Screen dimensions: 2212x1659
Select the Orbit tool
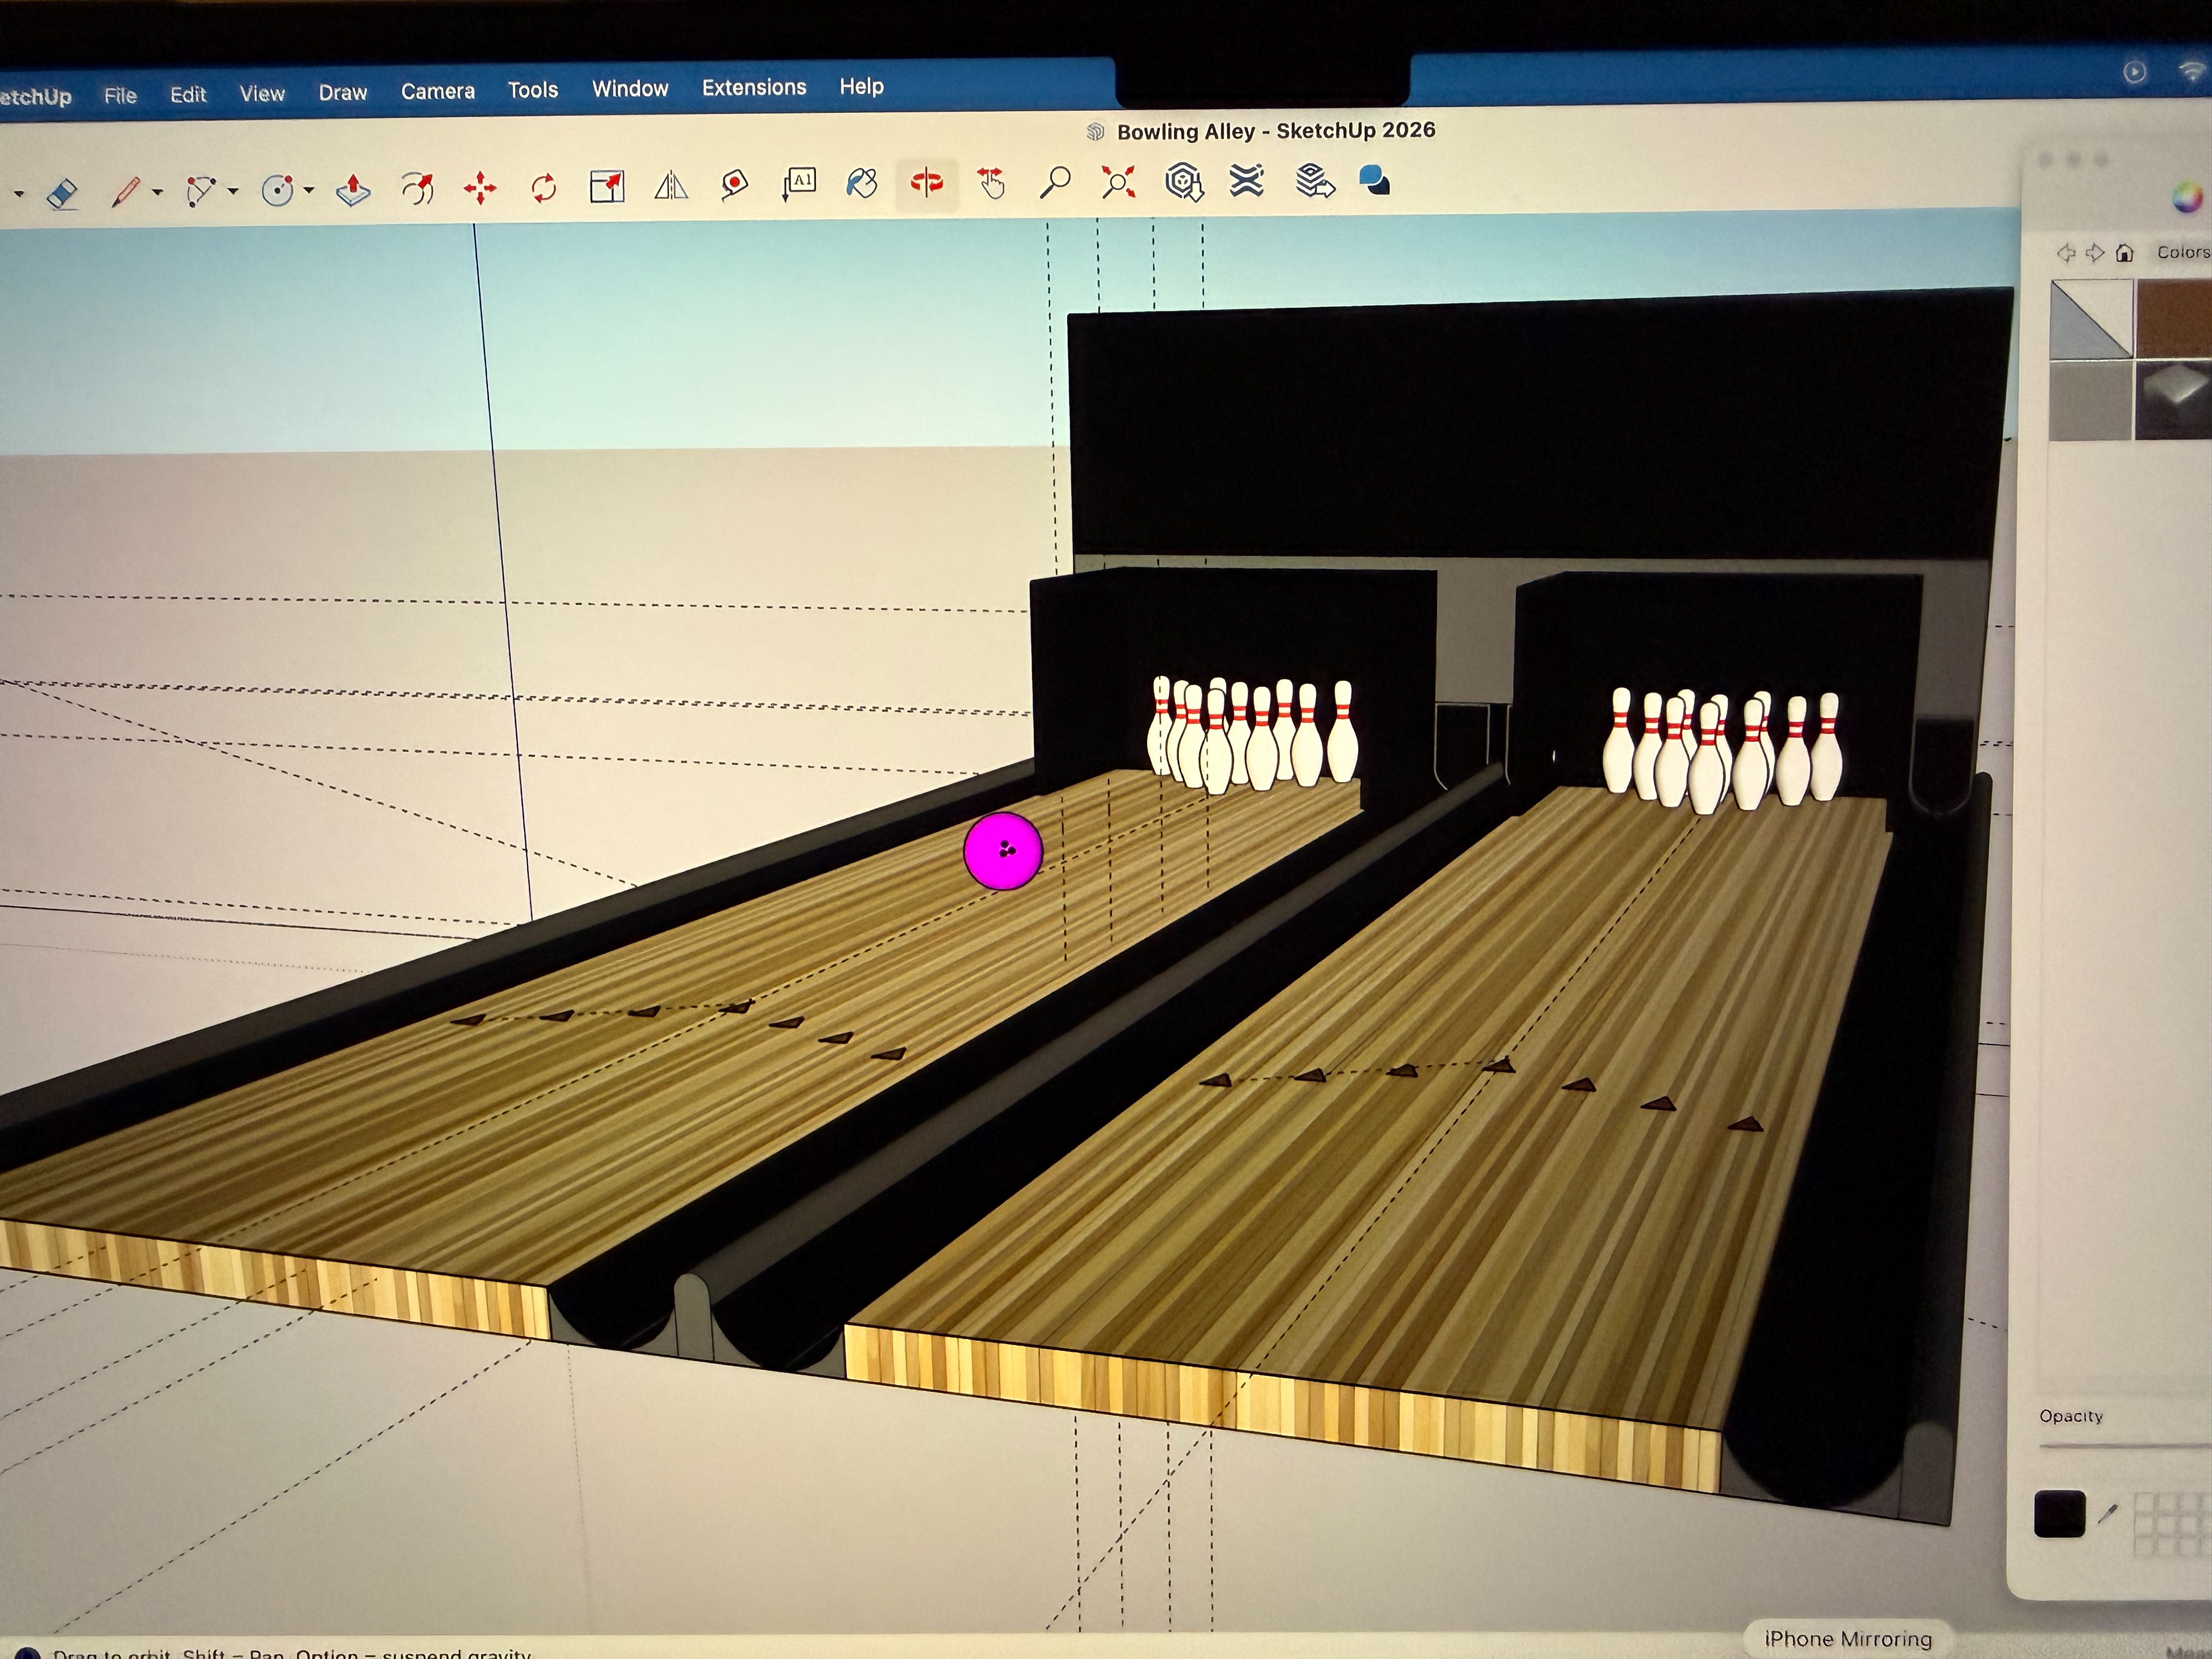[926, 182]
